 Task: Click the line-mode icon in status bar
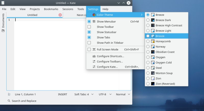tap(9, 94)
